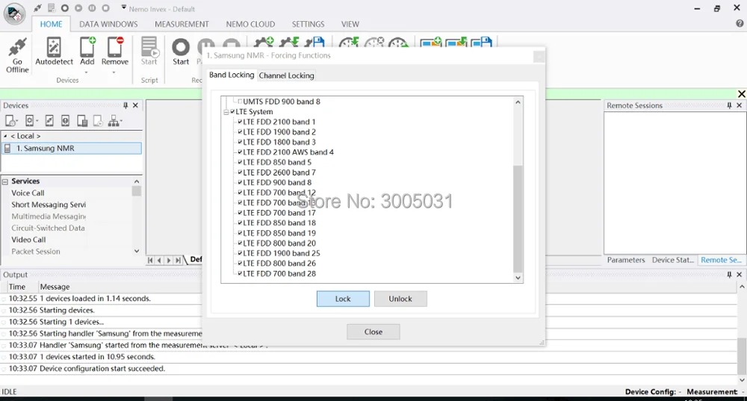Click device settings gear icon in Devices toolbar
The image size is (747, 401).
pyautogui.click(x=31, y=121)
